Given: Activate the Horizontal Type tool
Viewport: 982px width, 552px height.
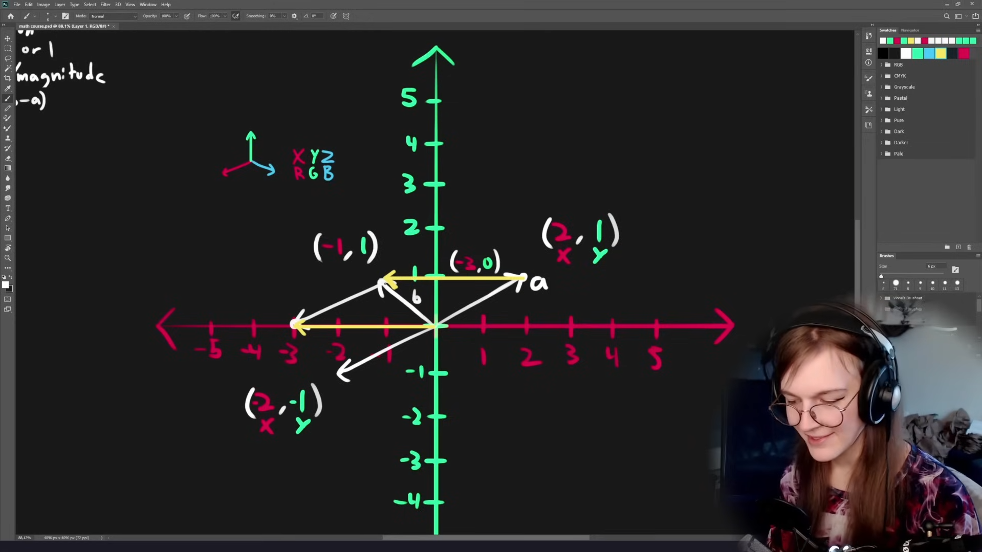Looking at the screenshot, I should (8, 208).
